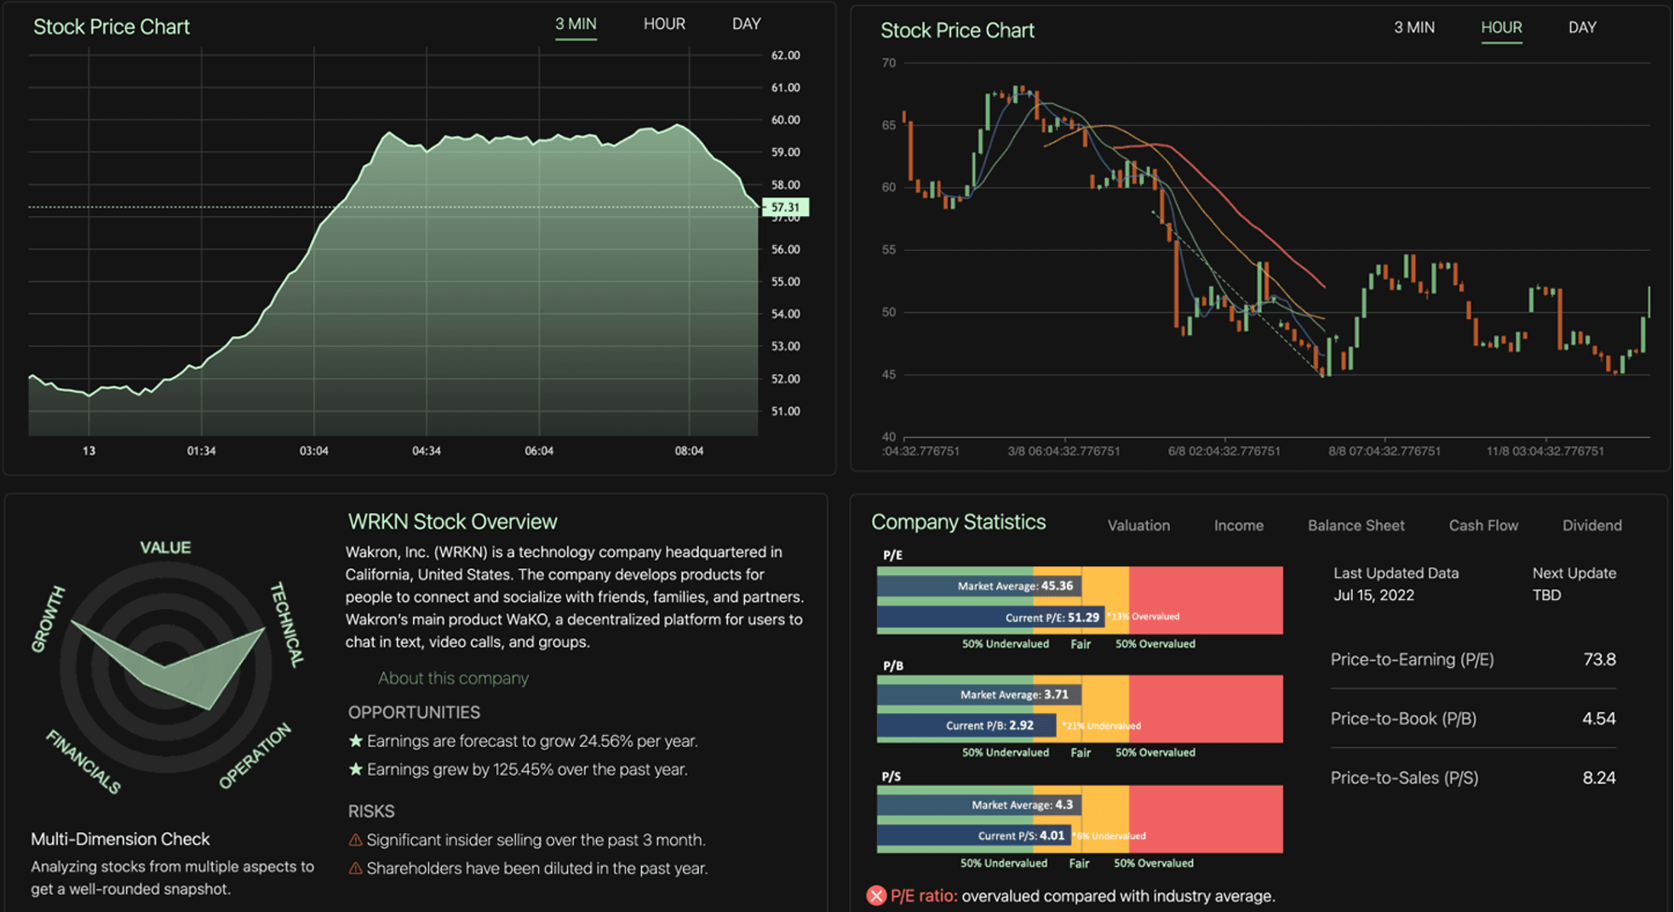
Task: Click the insider selling warning triangle icon
Action: click(x=356, y=840)
